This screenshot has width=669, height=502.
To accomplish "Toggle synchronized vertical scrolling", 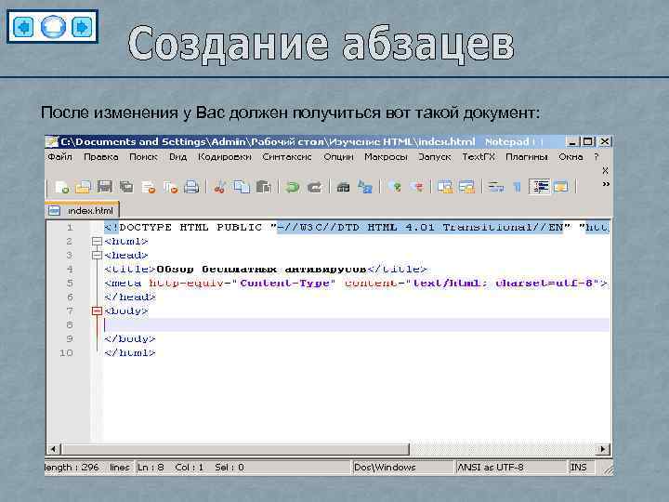I will coord(445,187).
